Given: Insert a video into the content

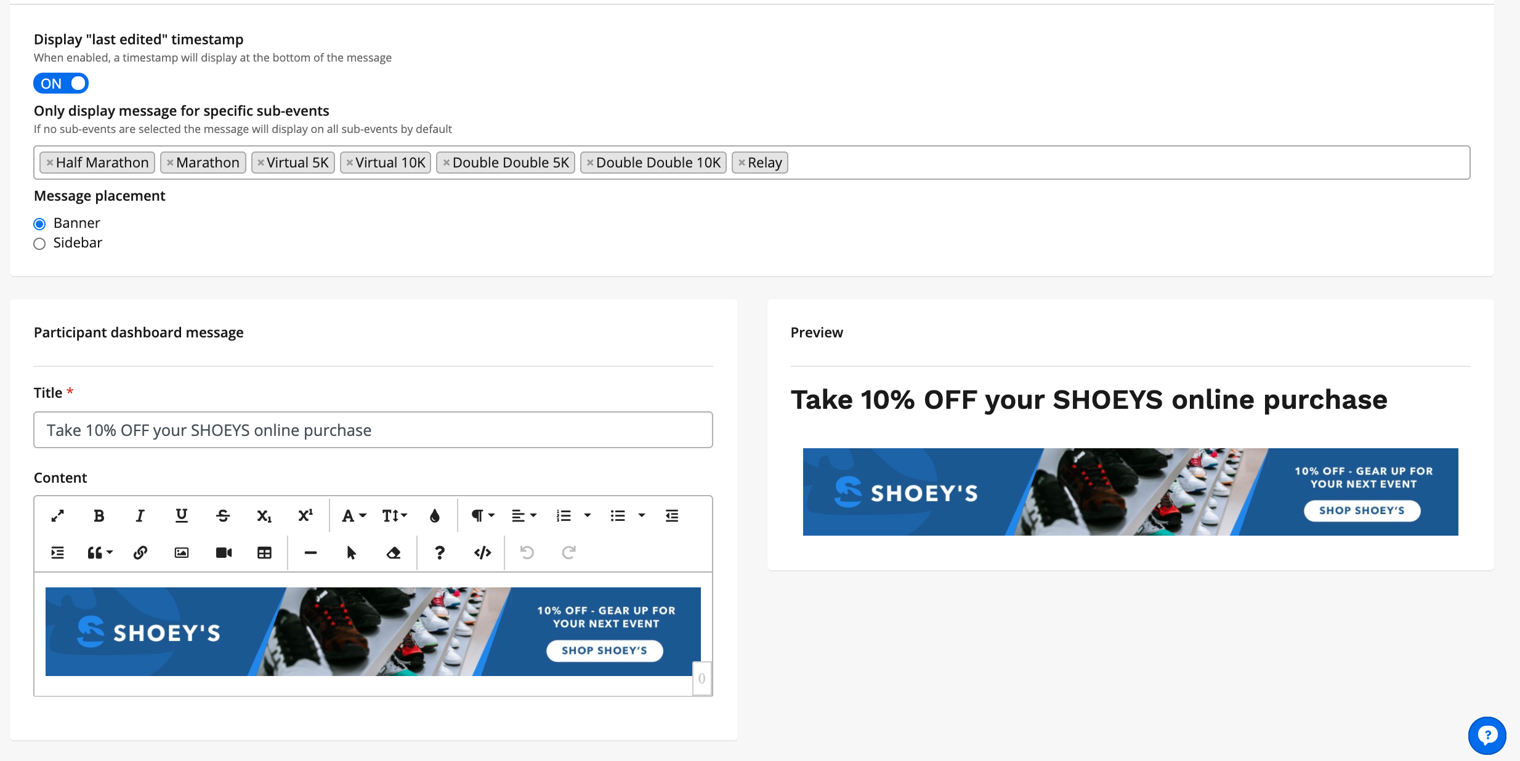Looking at the screenshot, I should tap(224, 552).
